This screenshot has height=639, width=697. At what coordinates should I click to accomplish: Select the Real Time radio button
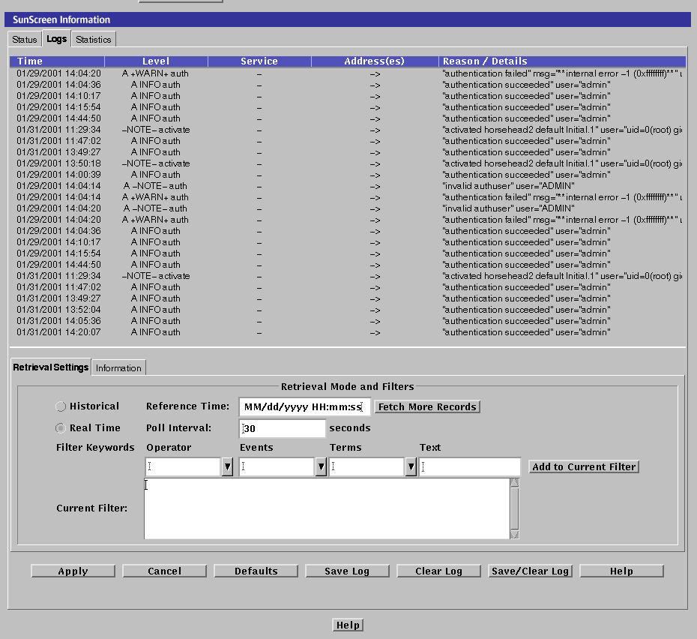[x=61, y=428]
